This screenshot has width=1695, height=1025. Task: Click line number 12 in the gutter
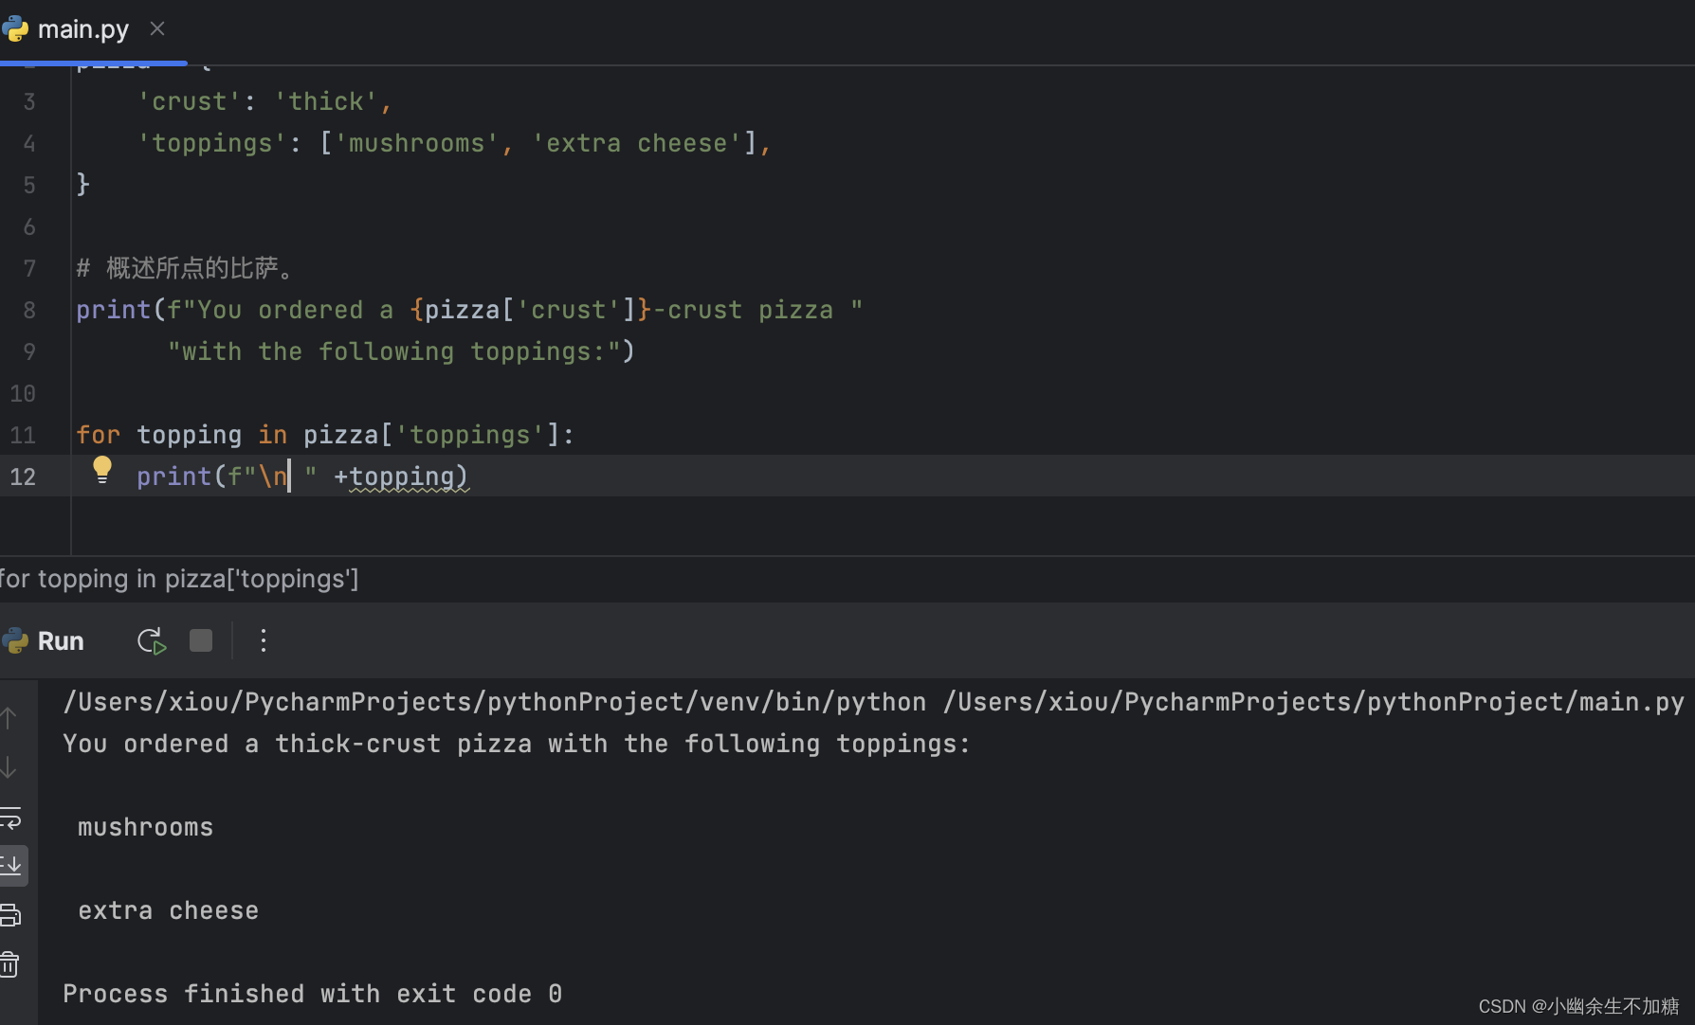pos(23,477)
